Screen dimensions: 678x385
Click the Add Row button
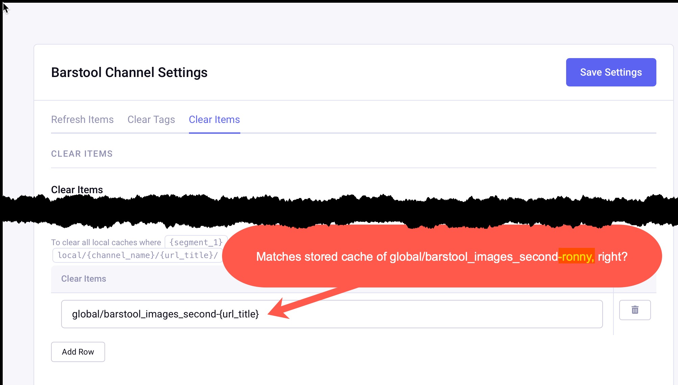78,352
